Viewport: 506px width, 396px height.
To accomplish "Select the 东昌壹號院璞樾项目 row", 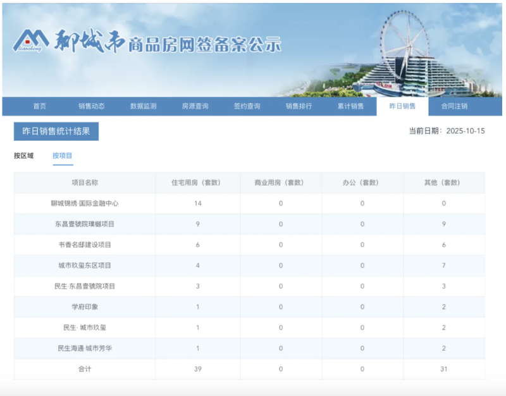I will point(85,224).
